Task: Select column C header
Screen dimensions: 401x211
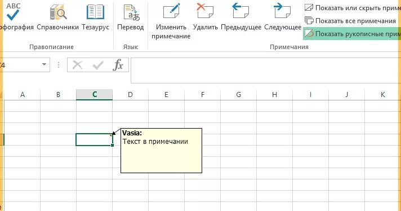Action: (95, 95)
